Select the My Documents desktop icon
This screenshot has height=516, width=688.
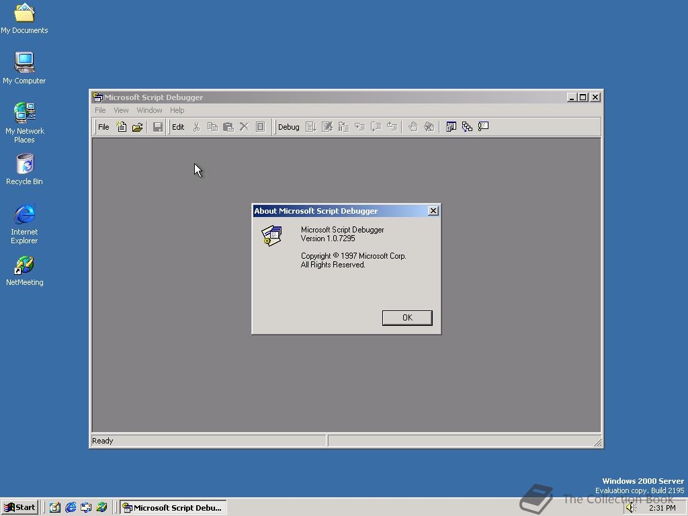[24, 18]
